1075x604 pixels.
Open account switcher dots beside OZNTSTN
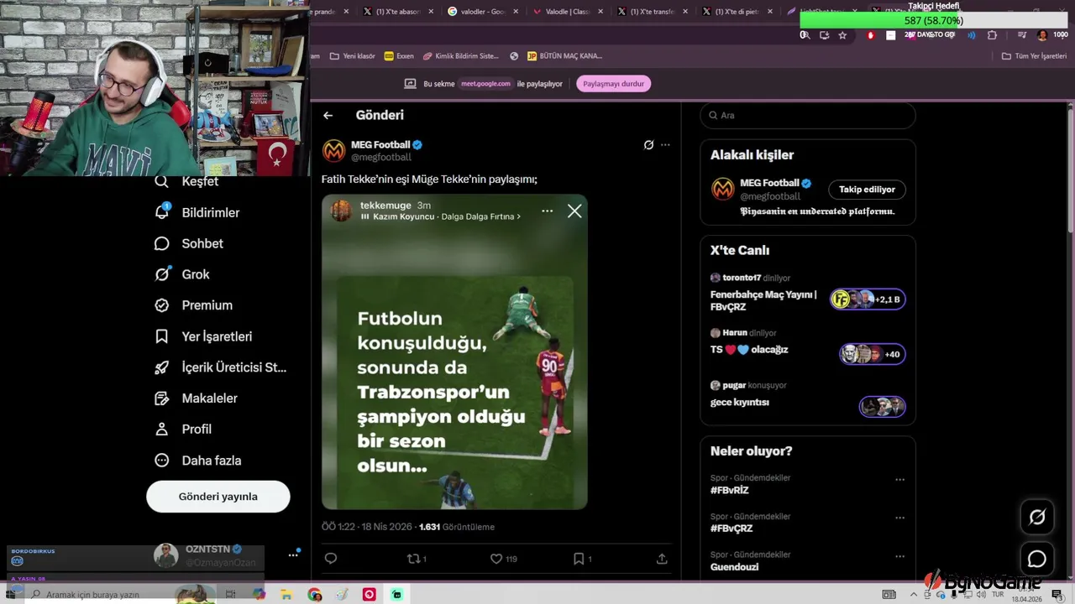tap(293, 555)
